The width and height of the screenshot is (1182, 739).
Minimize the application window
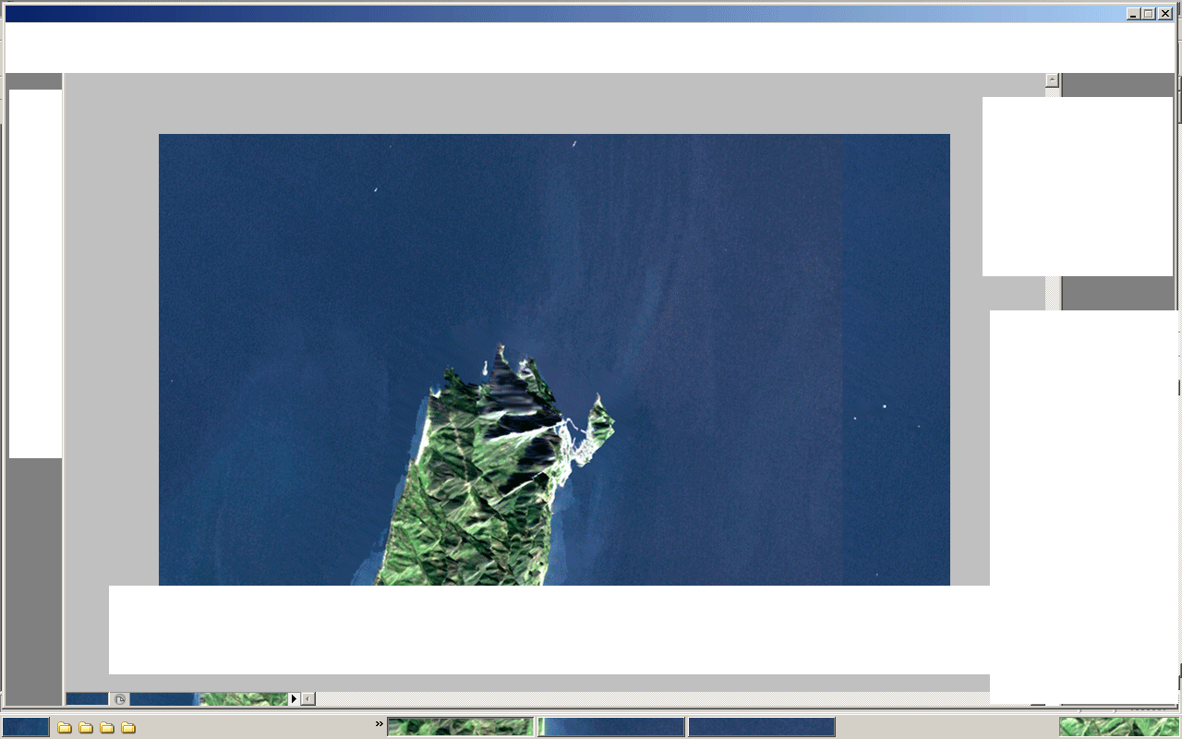coord(1133,14)
